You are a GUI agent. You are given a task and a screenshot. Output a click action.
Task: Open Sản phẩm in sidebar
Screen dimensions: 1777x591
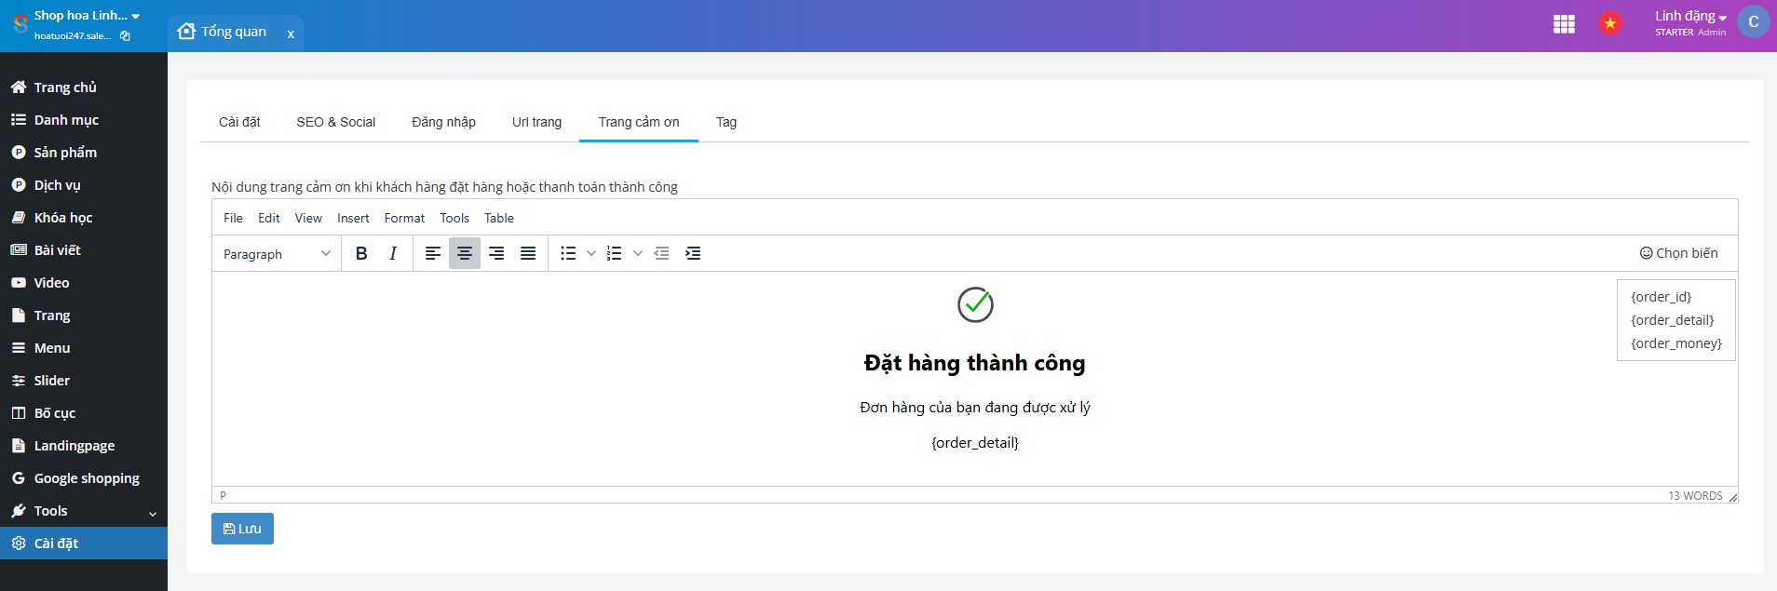84,153
